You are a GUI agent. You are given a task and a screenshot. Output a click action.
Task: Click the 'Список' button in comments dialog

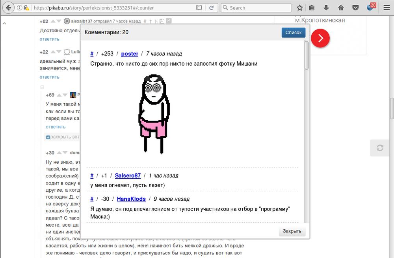[293, 33]
